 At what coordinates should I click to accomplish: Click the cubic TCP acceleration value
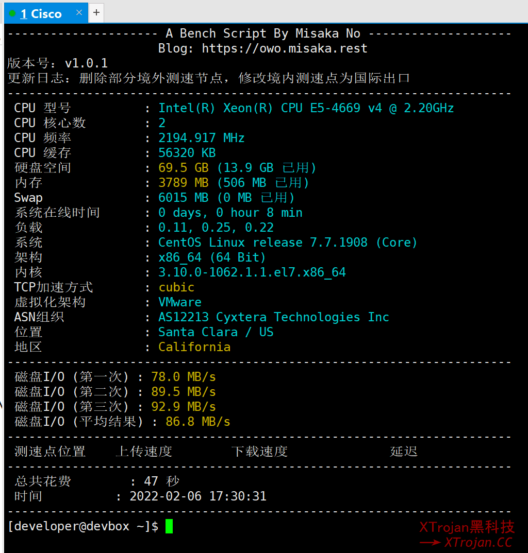(176, 287)
